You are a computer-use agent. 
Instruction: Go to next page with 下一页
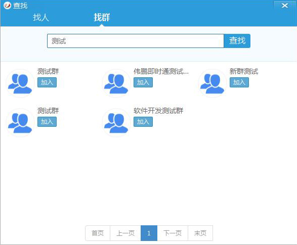173,233
